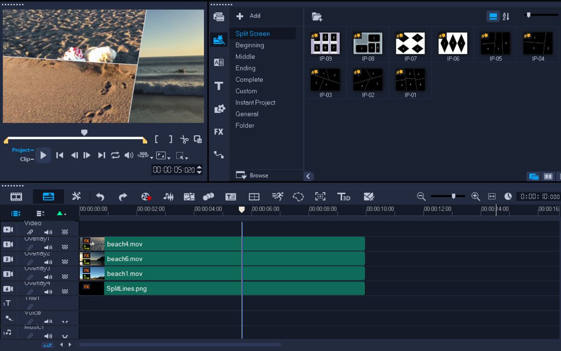Open the library sort options dropdown

pos(505,16)
